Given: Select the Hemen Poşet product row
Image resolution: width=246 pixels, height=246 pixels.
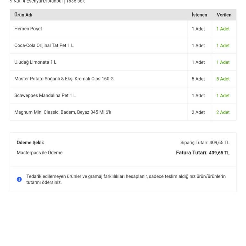Looking at the screenshot, I should click(123, 29).
